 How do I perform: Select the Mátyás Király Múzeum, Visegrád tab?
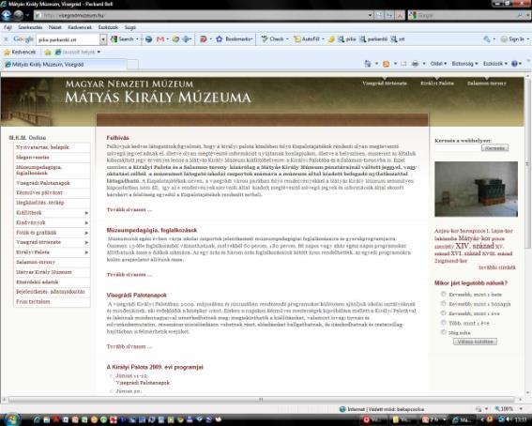coord(65,64)
